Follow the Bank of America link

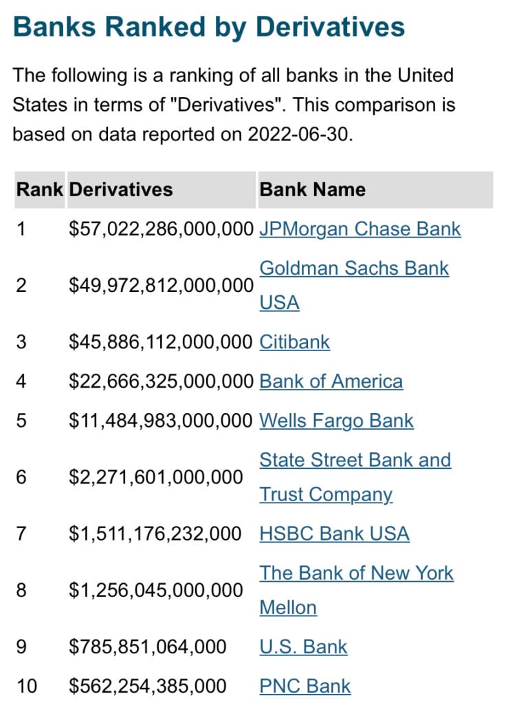331,381
